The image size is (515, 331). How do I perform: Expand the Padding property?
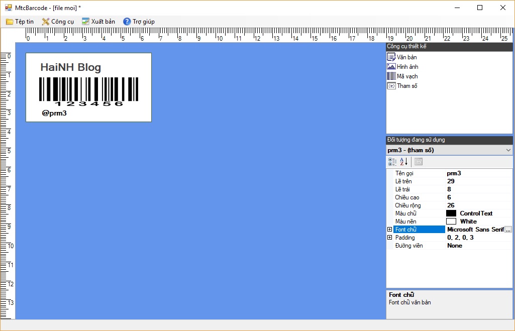390,238
